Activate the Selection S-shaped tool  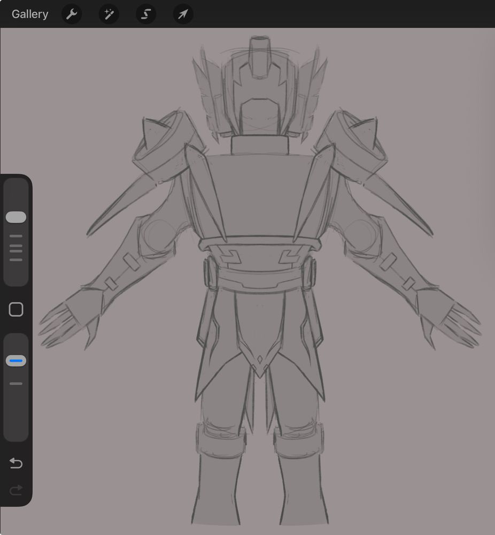click(146, 14)
